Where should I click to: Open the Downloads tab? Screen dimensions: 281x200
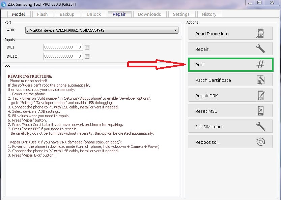click(x=149, y=14)
